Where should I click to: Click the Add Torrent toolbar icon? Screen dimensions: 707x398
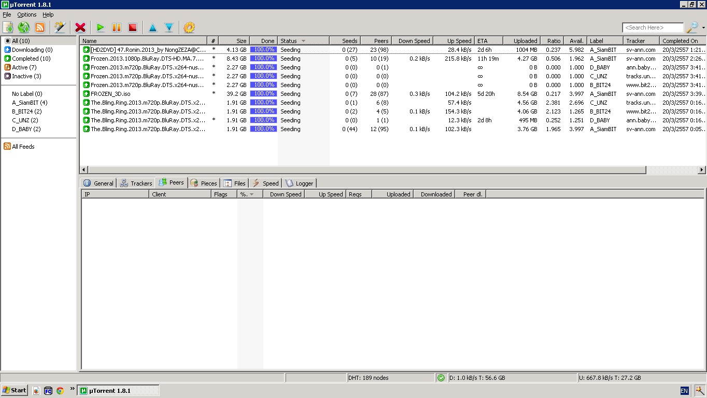(x=8, y=27)
